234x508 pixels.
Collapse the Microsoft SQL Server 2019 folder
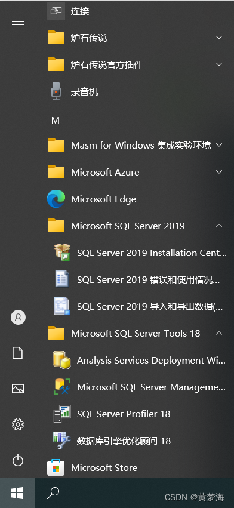[x=219, y=226]
